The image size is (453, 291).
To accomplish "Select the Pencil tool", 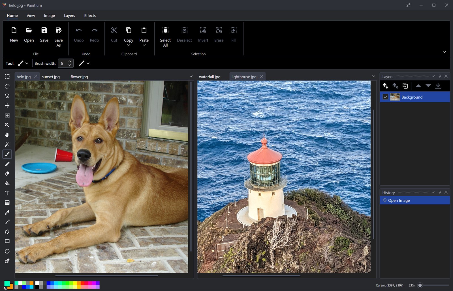I will (7, 164).
